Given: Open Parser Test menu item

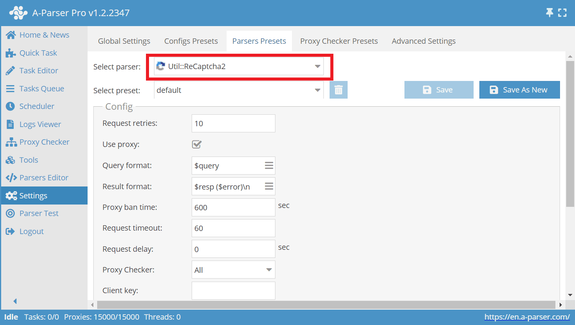Looking at the screenshot, I should tap(44, 213).
